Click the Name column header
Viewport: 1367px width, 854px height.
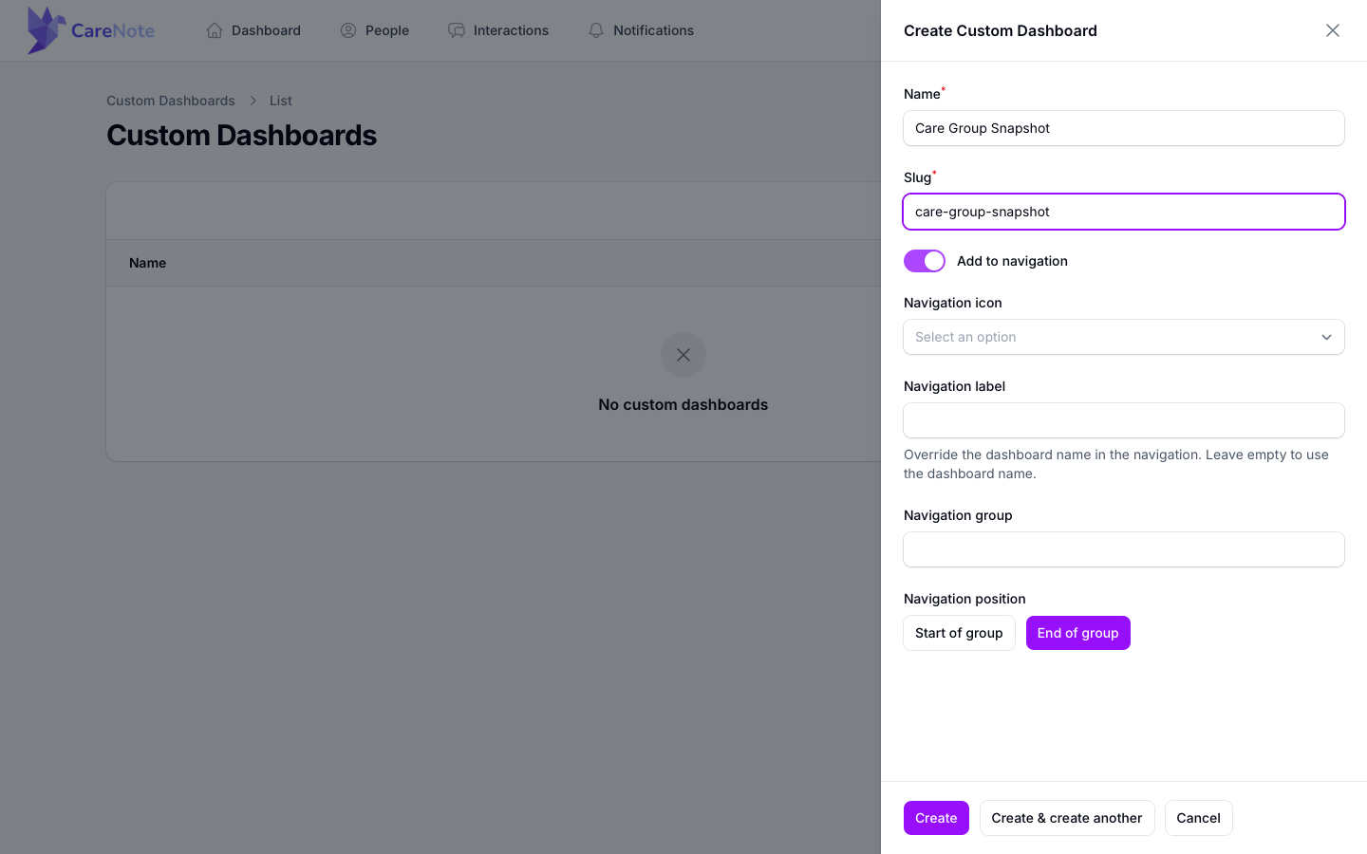click(148, 263)
